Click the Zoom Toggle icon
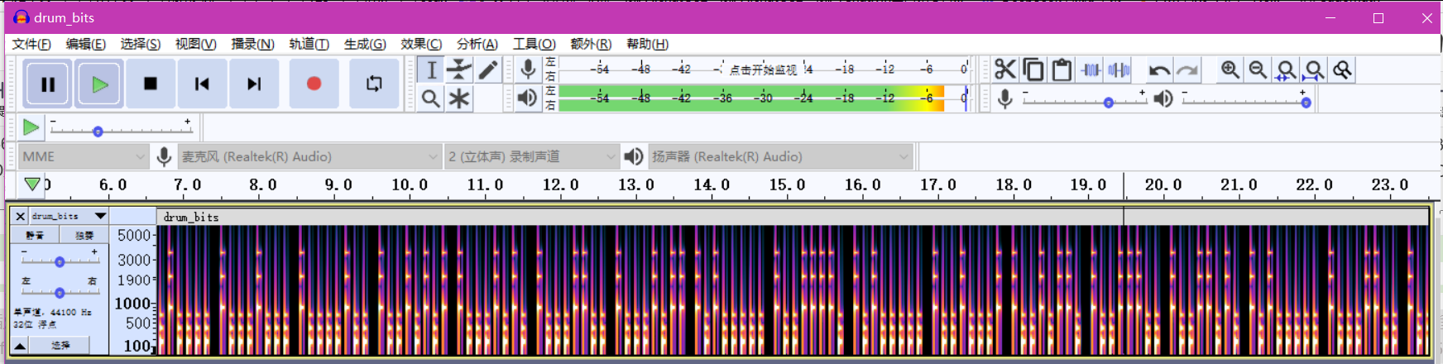1443x364 pixels. (1342, 69)
